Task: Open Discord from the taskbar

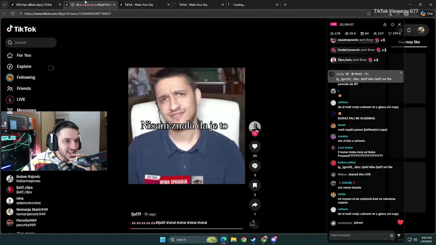Action: [274, 240]
